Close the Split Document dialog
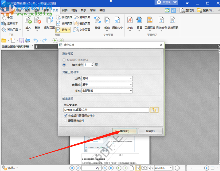Screen dimensions: 220x171 click(161, 45)
